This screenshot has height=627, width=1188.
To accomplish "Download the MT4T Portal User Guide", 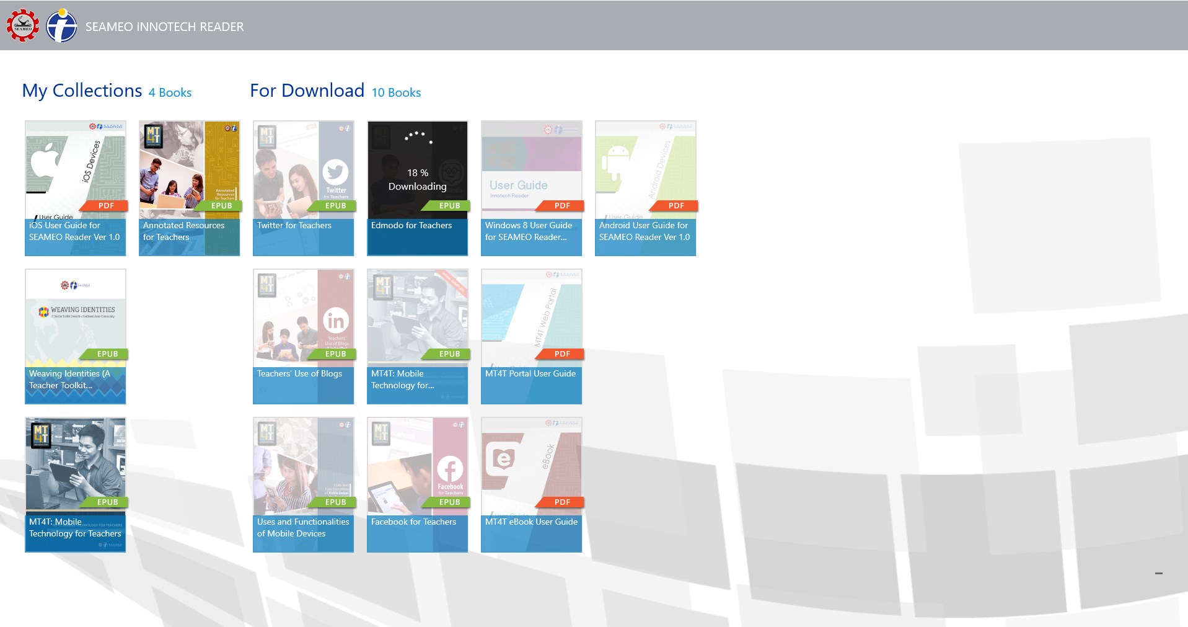I will (x=532, y=336).
